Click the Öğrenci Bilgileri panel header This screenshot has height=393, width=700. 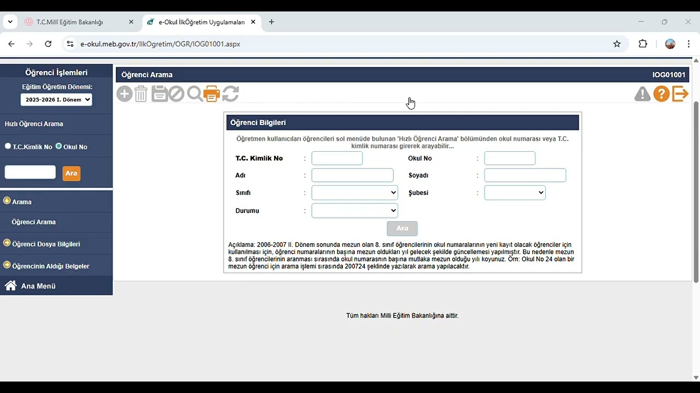402,122
